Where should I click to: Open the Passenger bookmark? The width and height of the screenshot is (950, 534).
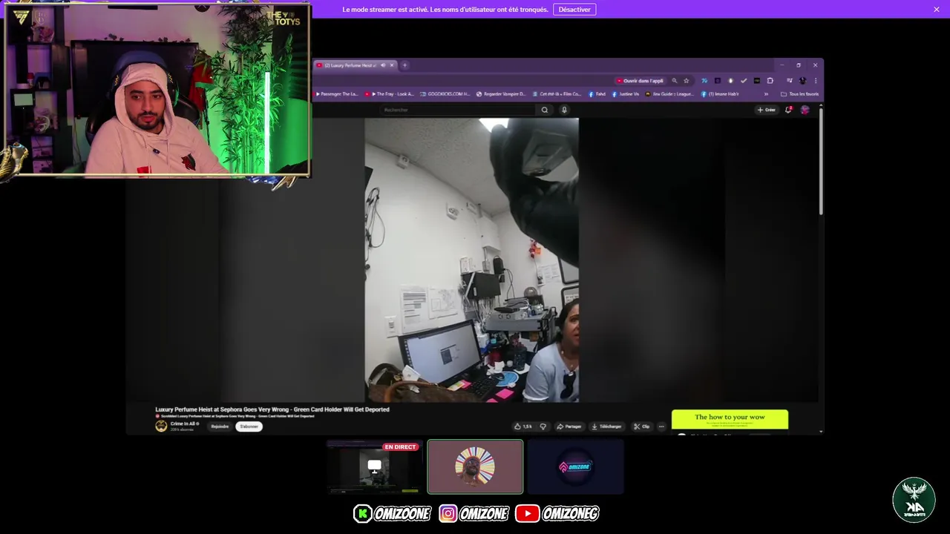[337, 94]
